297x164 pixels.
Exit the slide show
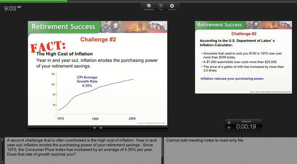coord(172,6)
